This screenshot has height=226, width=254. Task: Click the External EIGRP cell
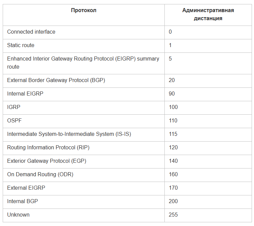click(26, 188)
